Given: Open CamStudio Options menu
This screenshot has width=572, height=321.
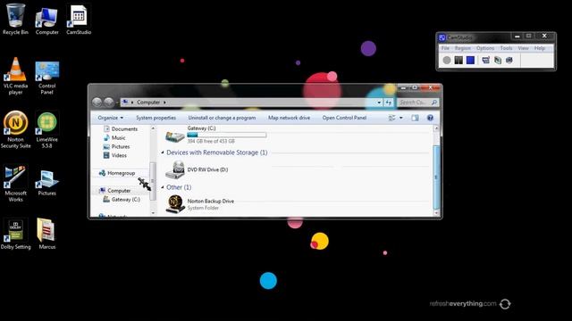Looking at the screenshot, I should point(485,48).
